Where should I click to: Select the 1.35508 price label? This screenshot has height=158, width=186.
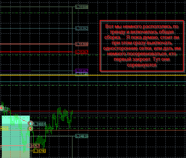click(x=82, y=7)
